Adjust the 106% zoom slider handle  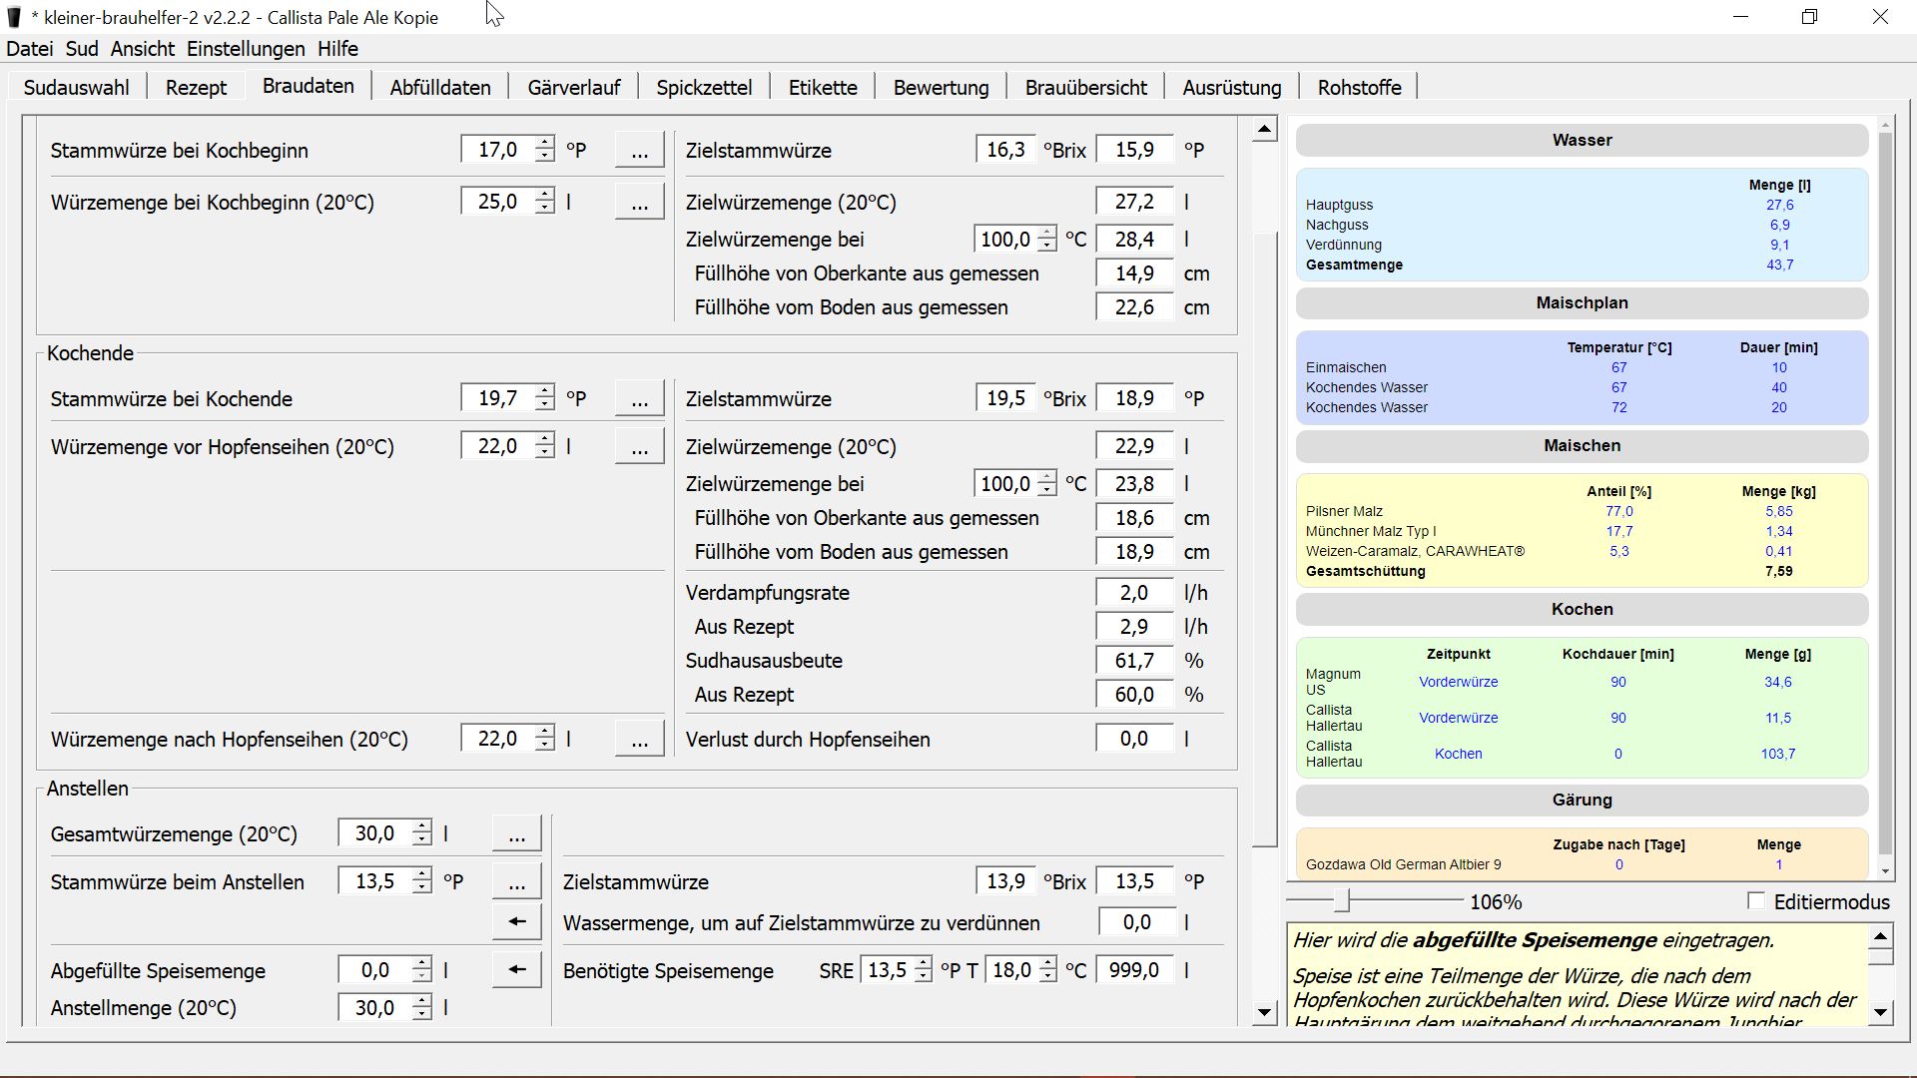point(1343,902)
